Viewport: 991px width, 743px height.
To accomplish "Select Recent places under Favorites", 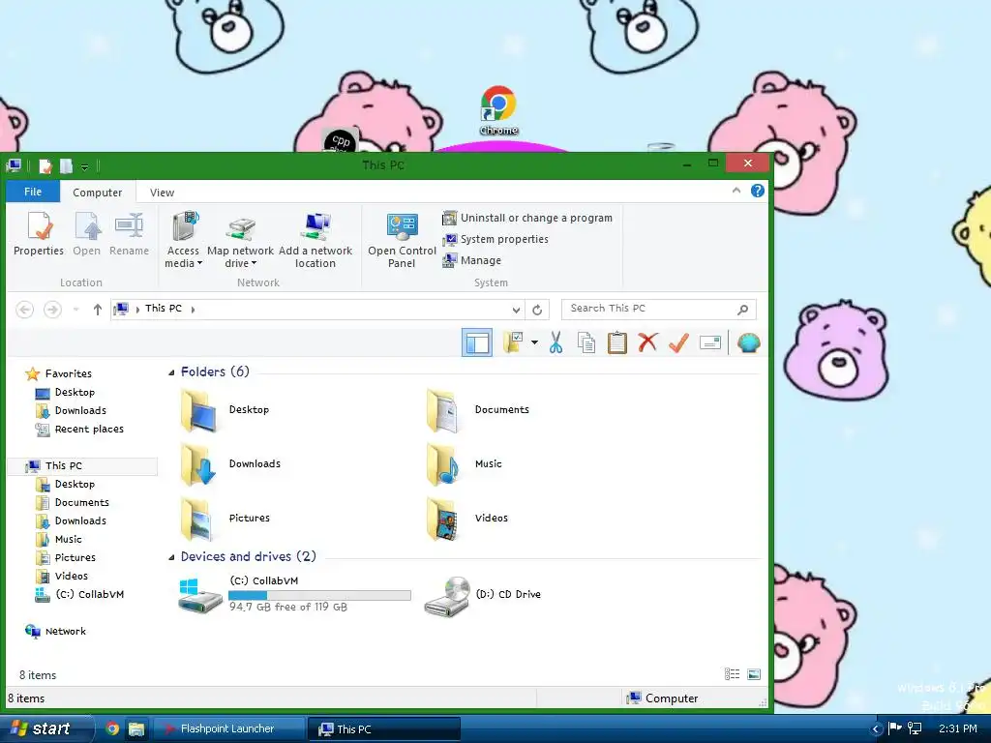I will pyautogui.click(x=79, y=430).
